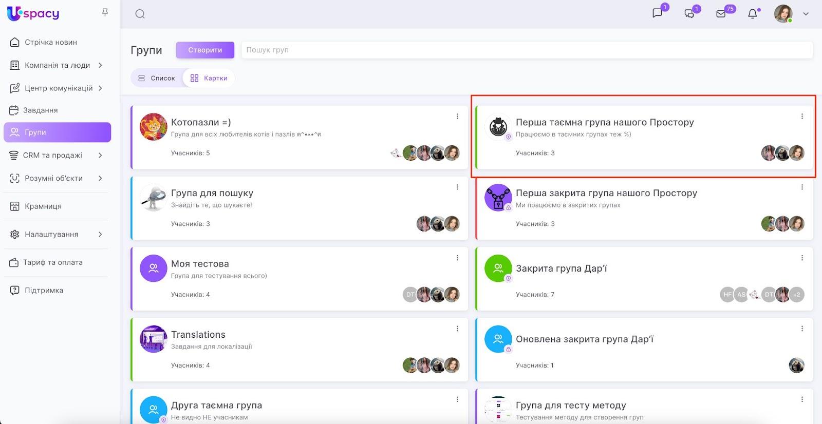Switch to Список list view
The image size is (822, 424).
coord(157,78)
